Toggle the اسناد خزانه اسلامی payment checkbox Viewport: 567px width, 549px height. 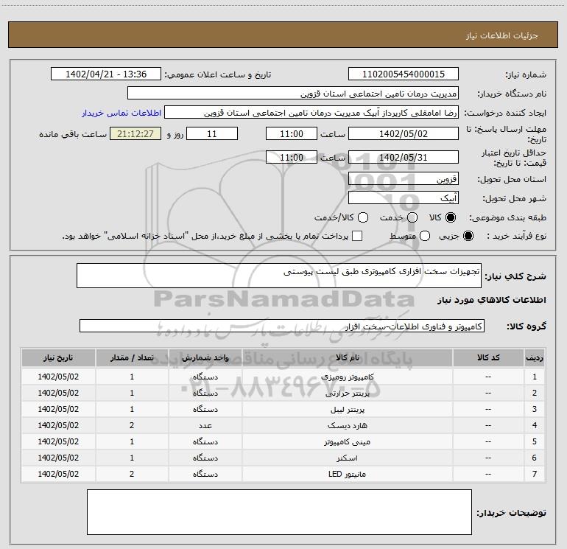click(x=357, y=236)
